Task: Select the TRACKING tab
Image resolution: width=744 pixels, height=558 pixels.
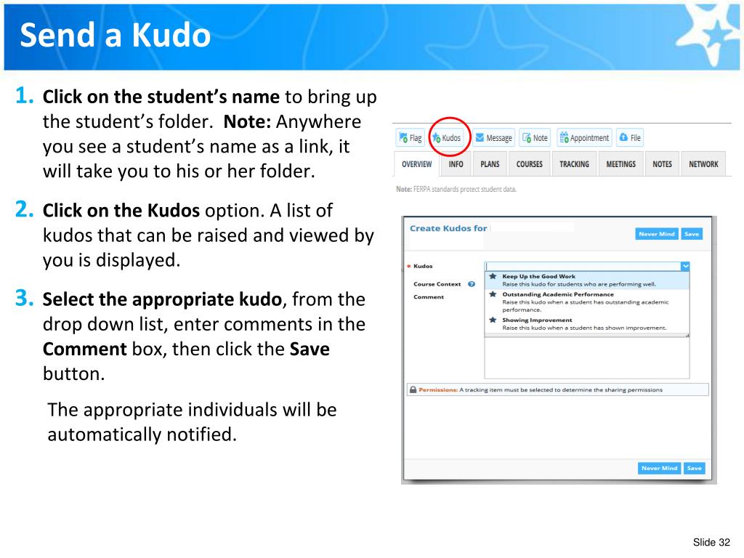Action: [x=574, y=164]
